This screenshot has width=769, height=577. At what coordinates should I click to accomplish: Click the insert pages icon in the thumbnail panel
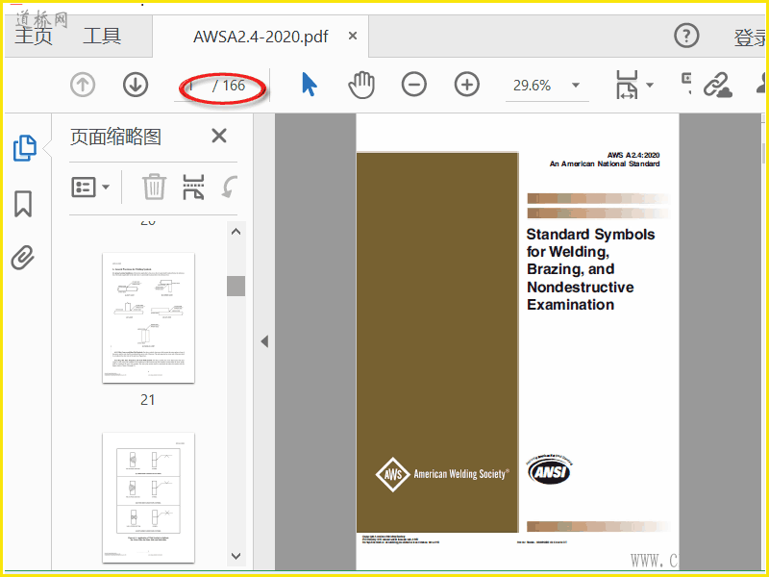pyautogui.click(x=193, y=187)
